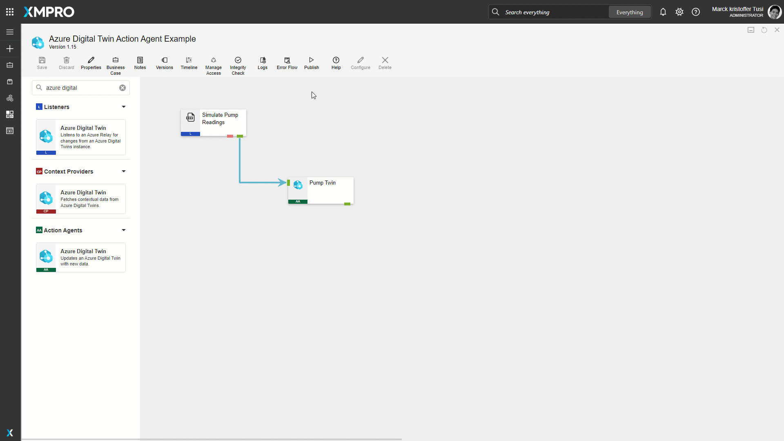784x441 pixels.
Task: Open Properties for this data stream
Action: [x=91, y=63]
